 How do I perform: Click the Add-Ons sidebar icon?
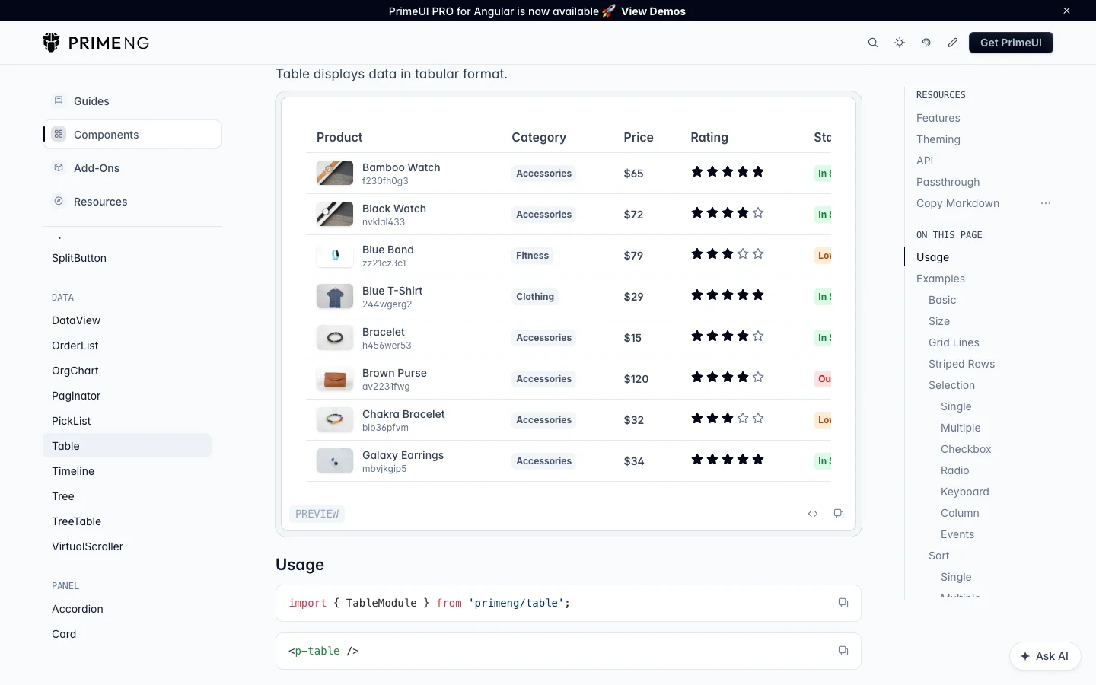point(59,167)
